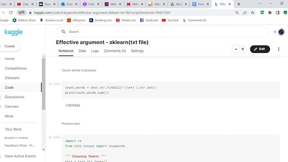
Task: Open the three-dot notebook options menu
Action: click(x=279, y=49)
